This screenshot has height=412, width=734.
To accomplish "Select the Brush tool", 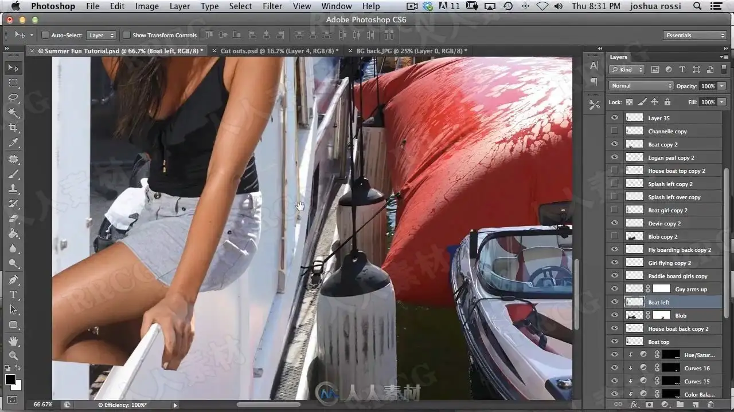I will (x=13, y=173).
